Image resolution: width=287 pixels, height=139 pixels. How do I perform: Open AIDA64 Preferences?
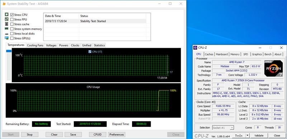117,134
